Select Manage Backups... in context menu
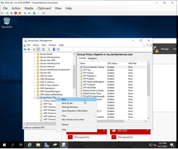The image size is (178, 149). click(x=76, y=107)
